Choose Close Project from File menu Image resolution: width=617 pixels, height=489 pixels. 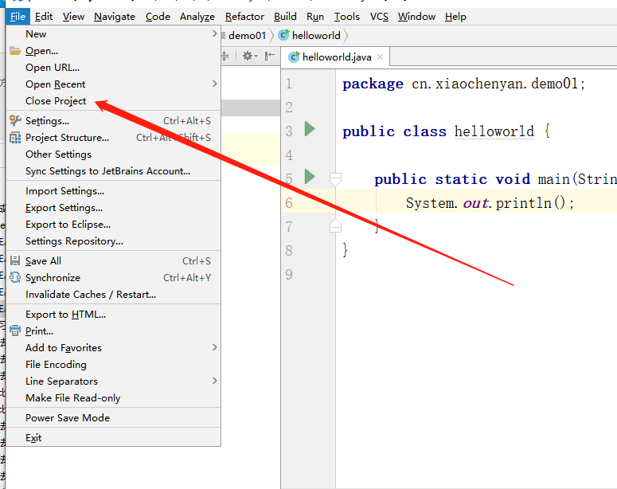pyautogui.click(x=56, y=101)
